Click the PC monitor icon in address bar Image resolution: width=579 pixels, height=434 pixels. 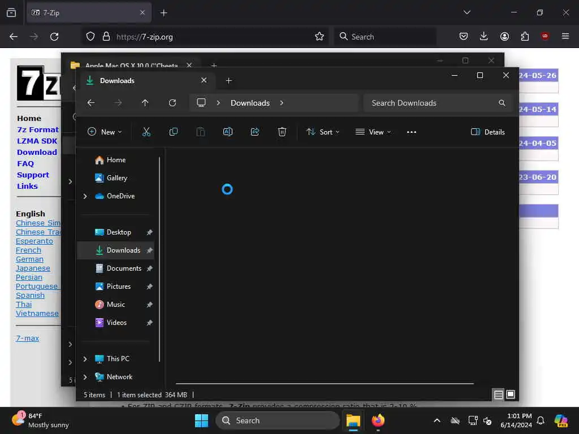click(x=201, y=103)
